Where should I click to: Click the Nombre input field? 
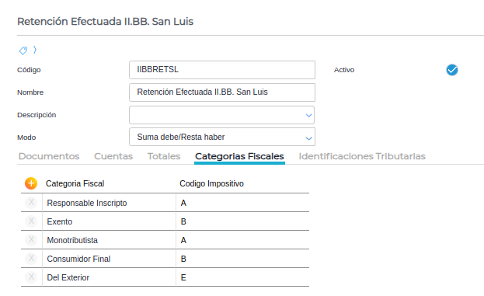(222, 92)
